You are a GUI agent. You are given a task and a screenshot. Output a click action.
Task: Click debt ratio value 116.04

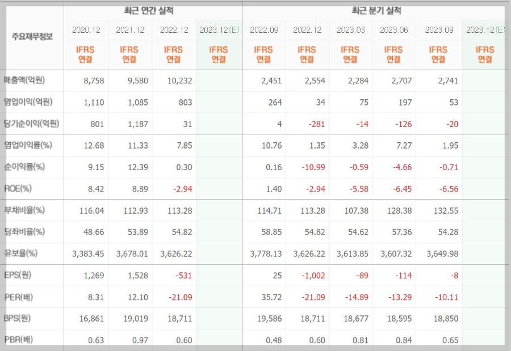point(91,211)
